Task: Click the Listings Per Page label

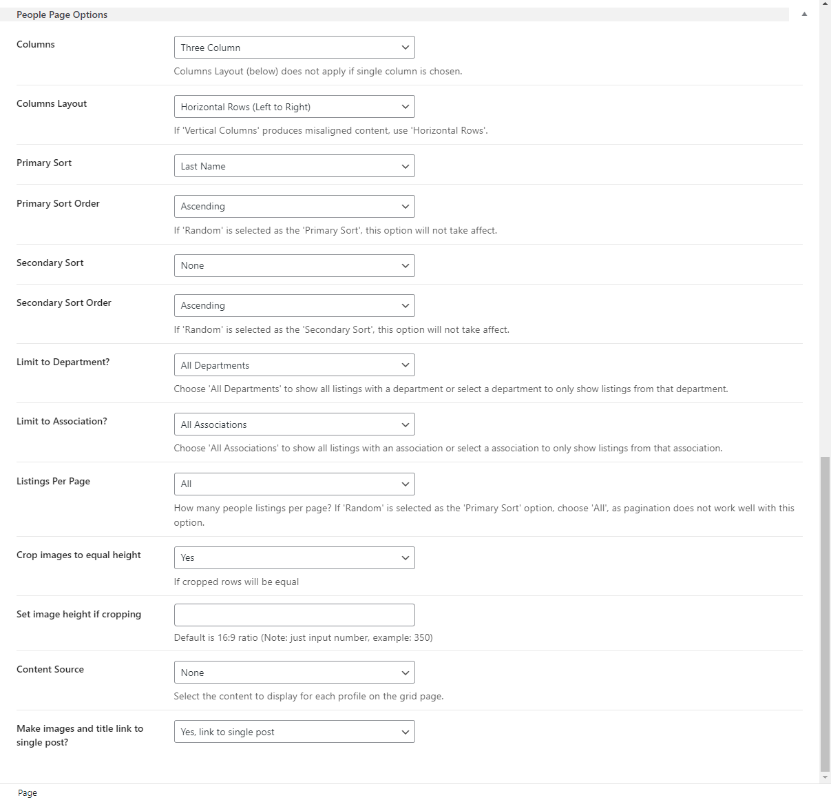Action: (53, 481)
